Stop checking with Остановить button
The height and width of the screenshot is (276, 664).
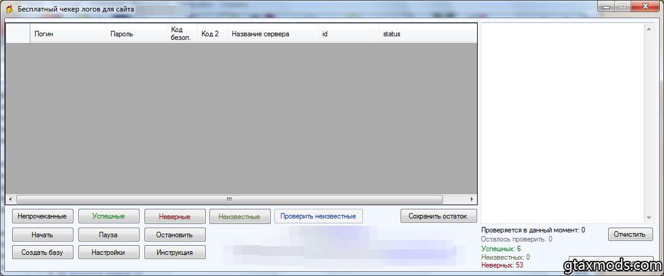[x=175, y=234]
